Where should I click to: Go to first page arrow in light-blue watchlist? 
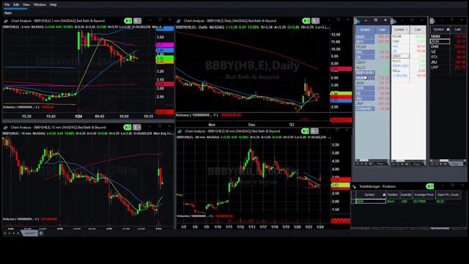[x=358, y=164]
